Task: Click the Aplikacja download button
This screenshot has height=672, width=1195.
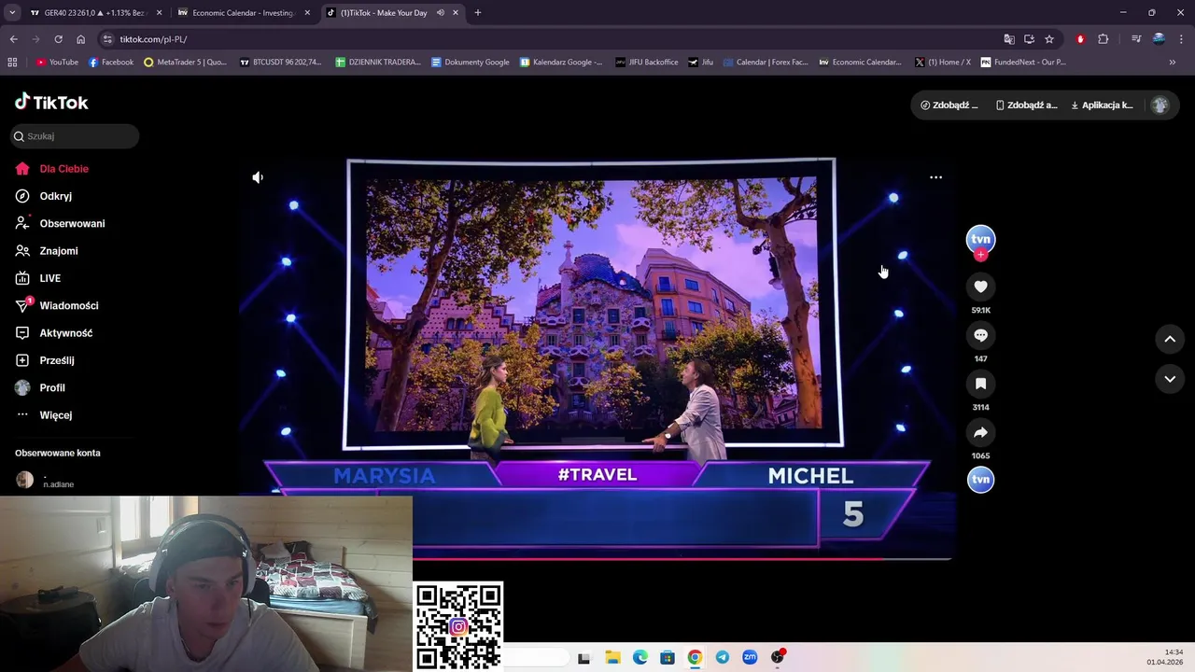Action: [1102, 105]
